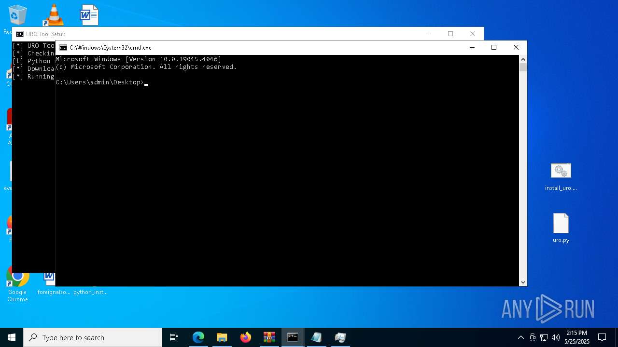Screen dimensions: 618x347
Task: Click the Microsoft Corporation copyright line
Action: pyautogui.click(x=146, y=67)
